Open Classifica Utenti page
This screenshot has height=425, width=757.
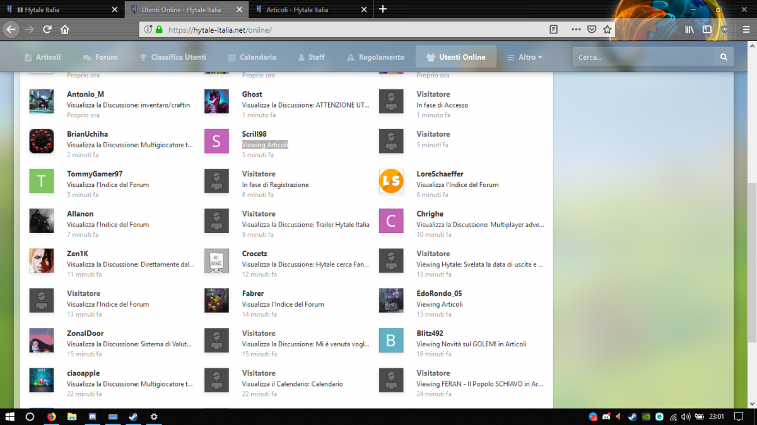172,57
